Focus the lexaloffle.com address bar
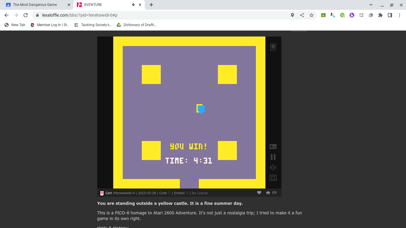The width and height of the screenshot is (406, 228). click(x=160, y=15)
